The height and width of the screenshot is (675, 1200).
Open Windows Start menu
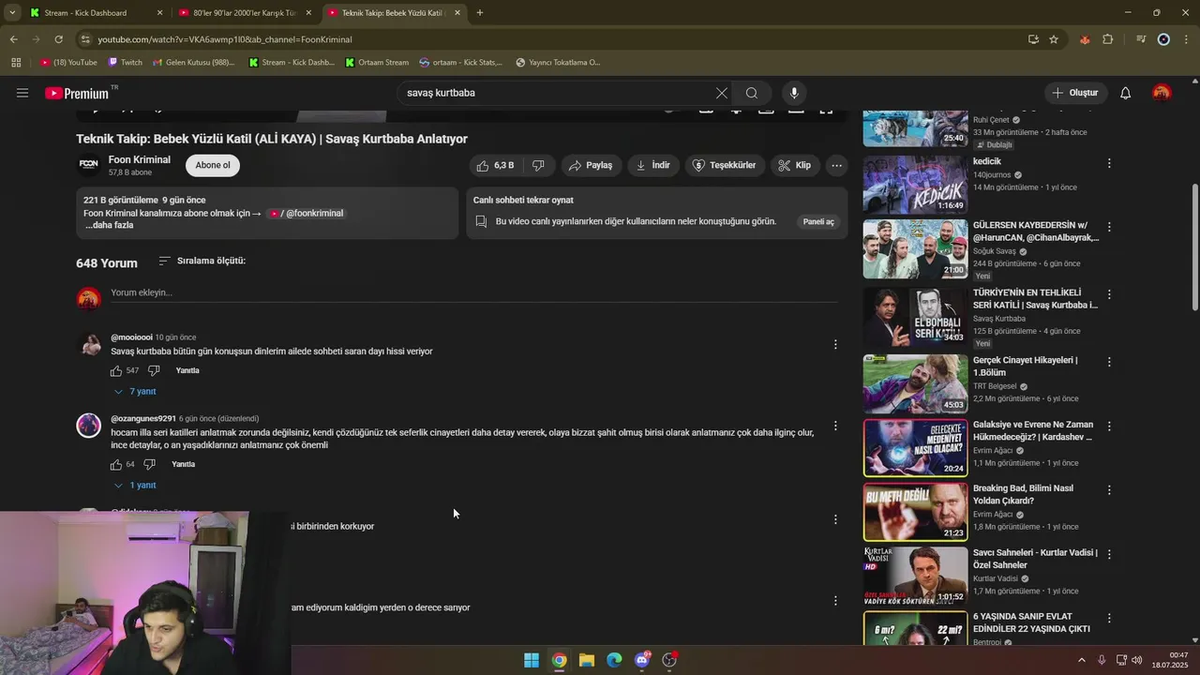pos(532,660)
